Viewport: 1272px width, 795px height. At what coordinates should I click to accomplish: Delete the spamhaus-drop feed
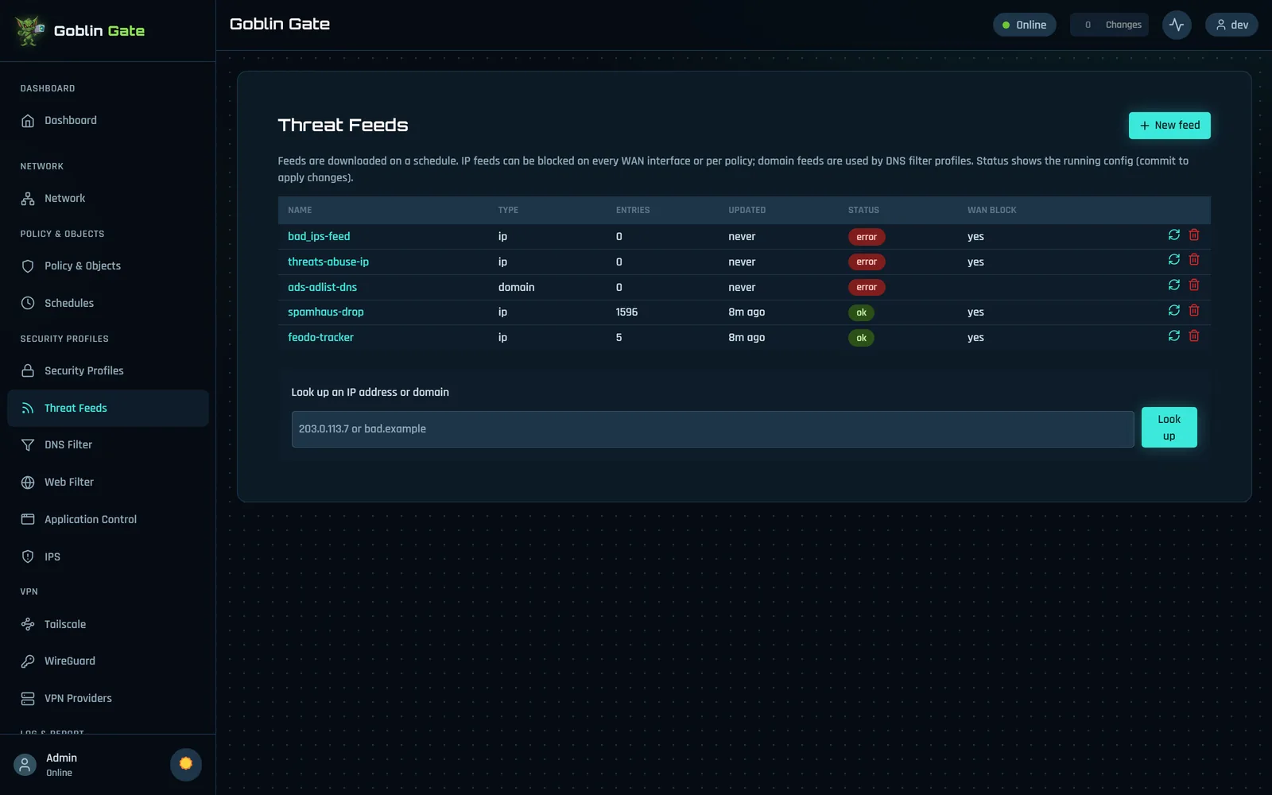click(x=1194, y=310)
